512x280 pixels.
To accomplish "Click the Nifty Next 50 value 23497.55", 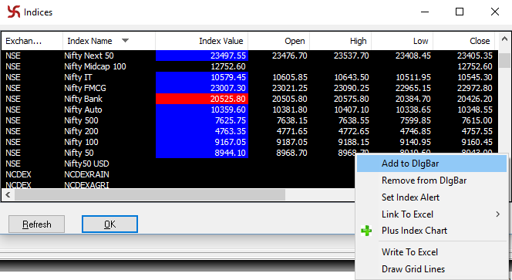I will (x=202, y=56).
